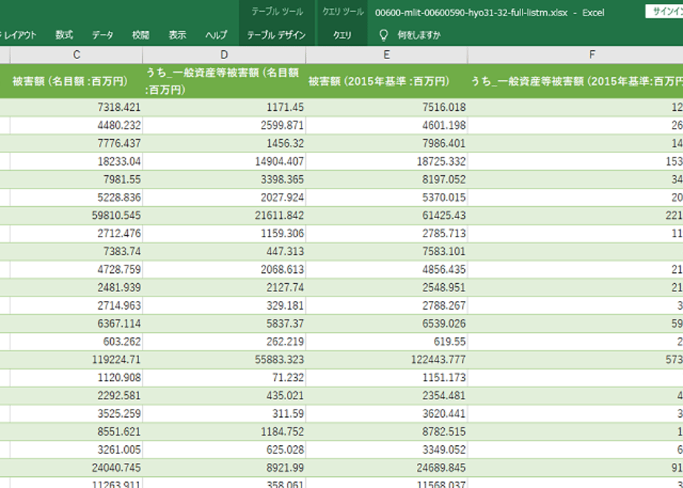Select cell with value 2127.74
Viewport: 683px width, 488px height.
[x=224, y=288]
